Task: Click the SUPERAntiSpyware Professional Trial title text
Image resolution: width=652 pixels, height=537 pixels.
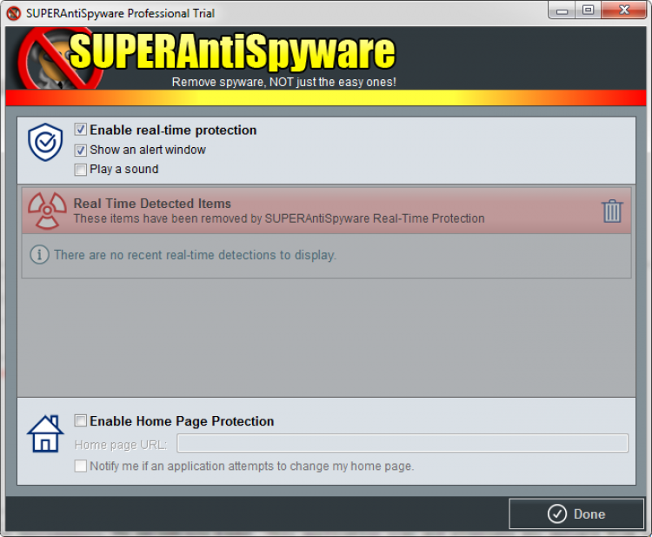Action: coord(120,13)
